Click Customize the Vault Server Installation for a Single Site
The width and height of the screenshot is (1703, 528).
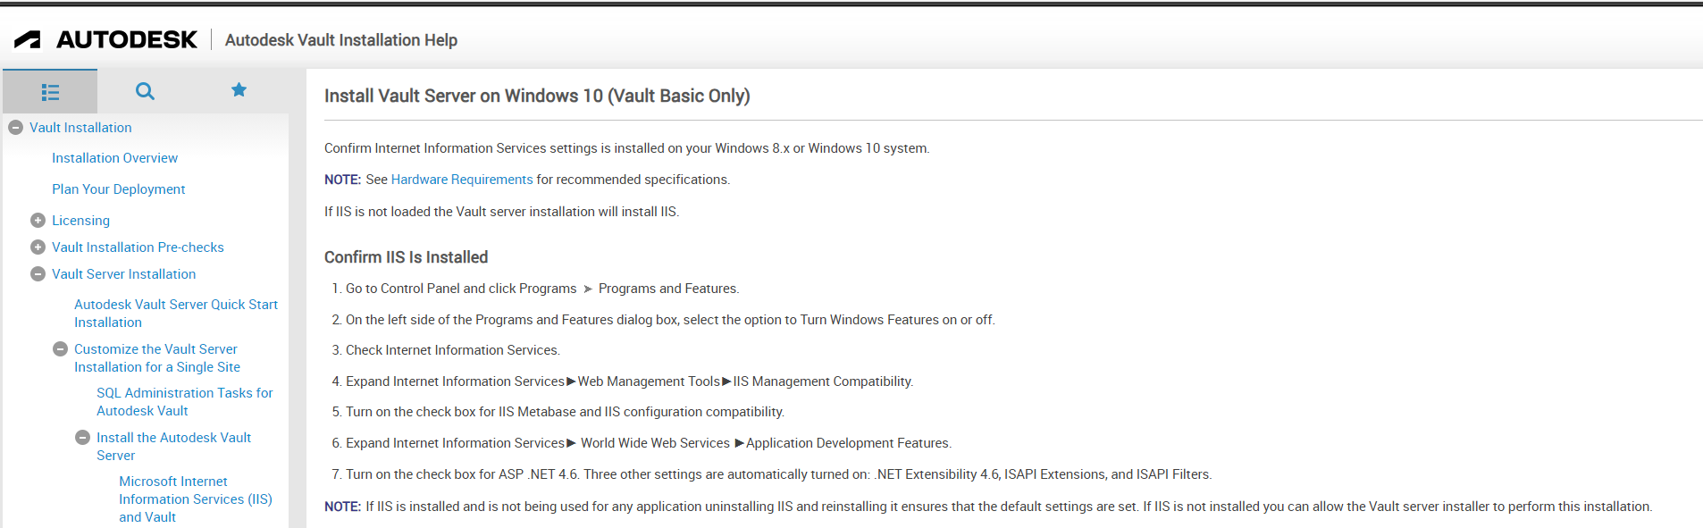point(156,357)
